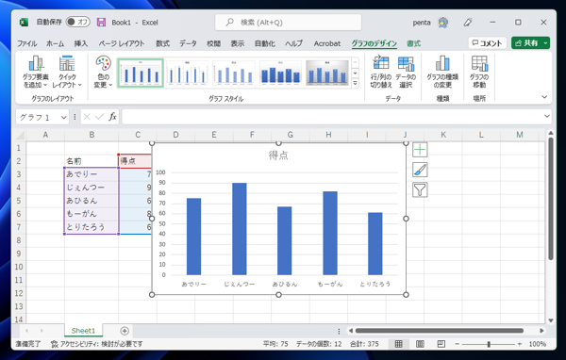566x360 pixels.
Task: Open Quick Layout options
Action: tap(67, 72)
